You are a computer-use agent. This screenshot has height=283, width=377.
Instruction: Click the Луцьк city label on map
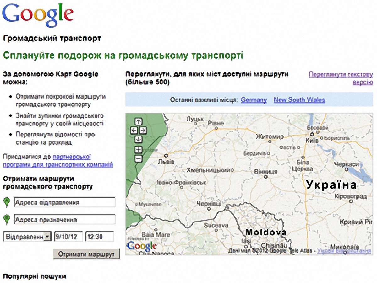(x=195, y=119)
